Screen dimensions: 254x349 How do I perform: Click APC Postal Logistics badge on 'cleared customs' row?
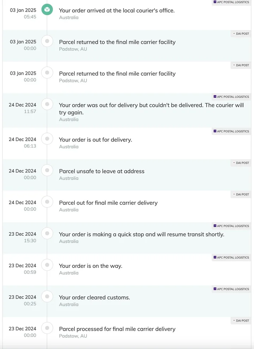(x=231, y=289)
